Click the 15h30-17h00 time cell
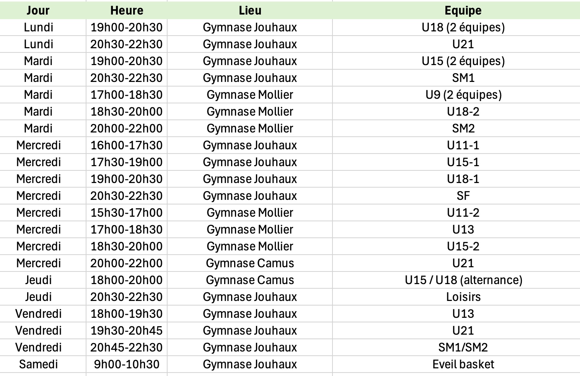The image size is (580, 376). pyautogui.click(x=127, y=213)
